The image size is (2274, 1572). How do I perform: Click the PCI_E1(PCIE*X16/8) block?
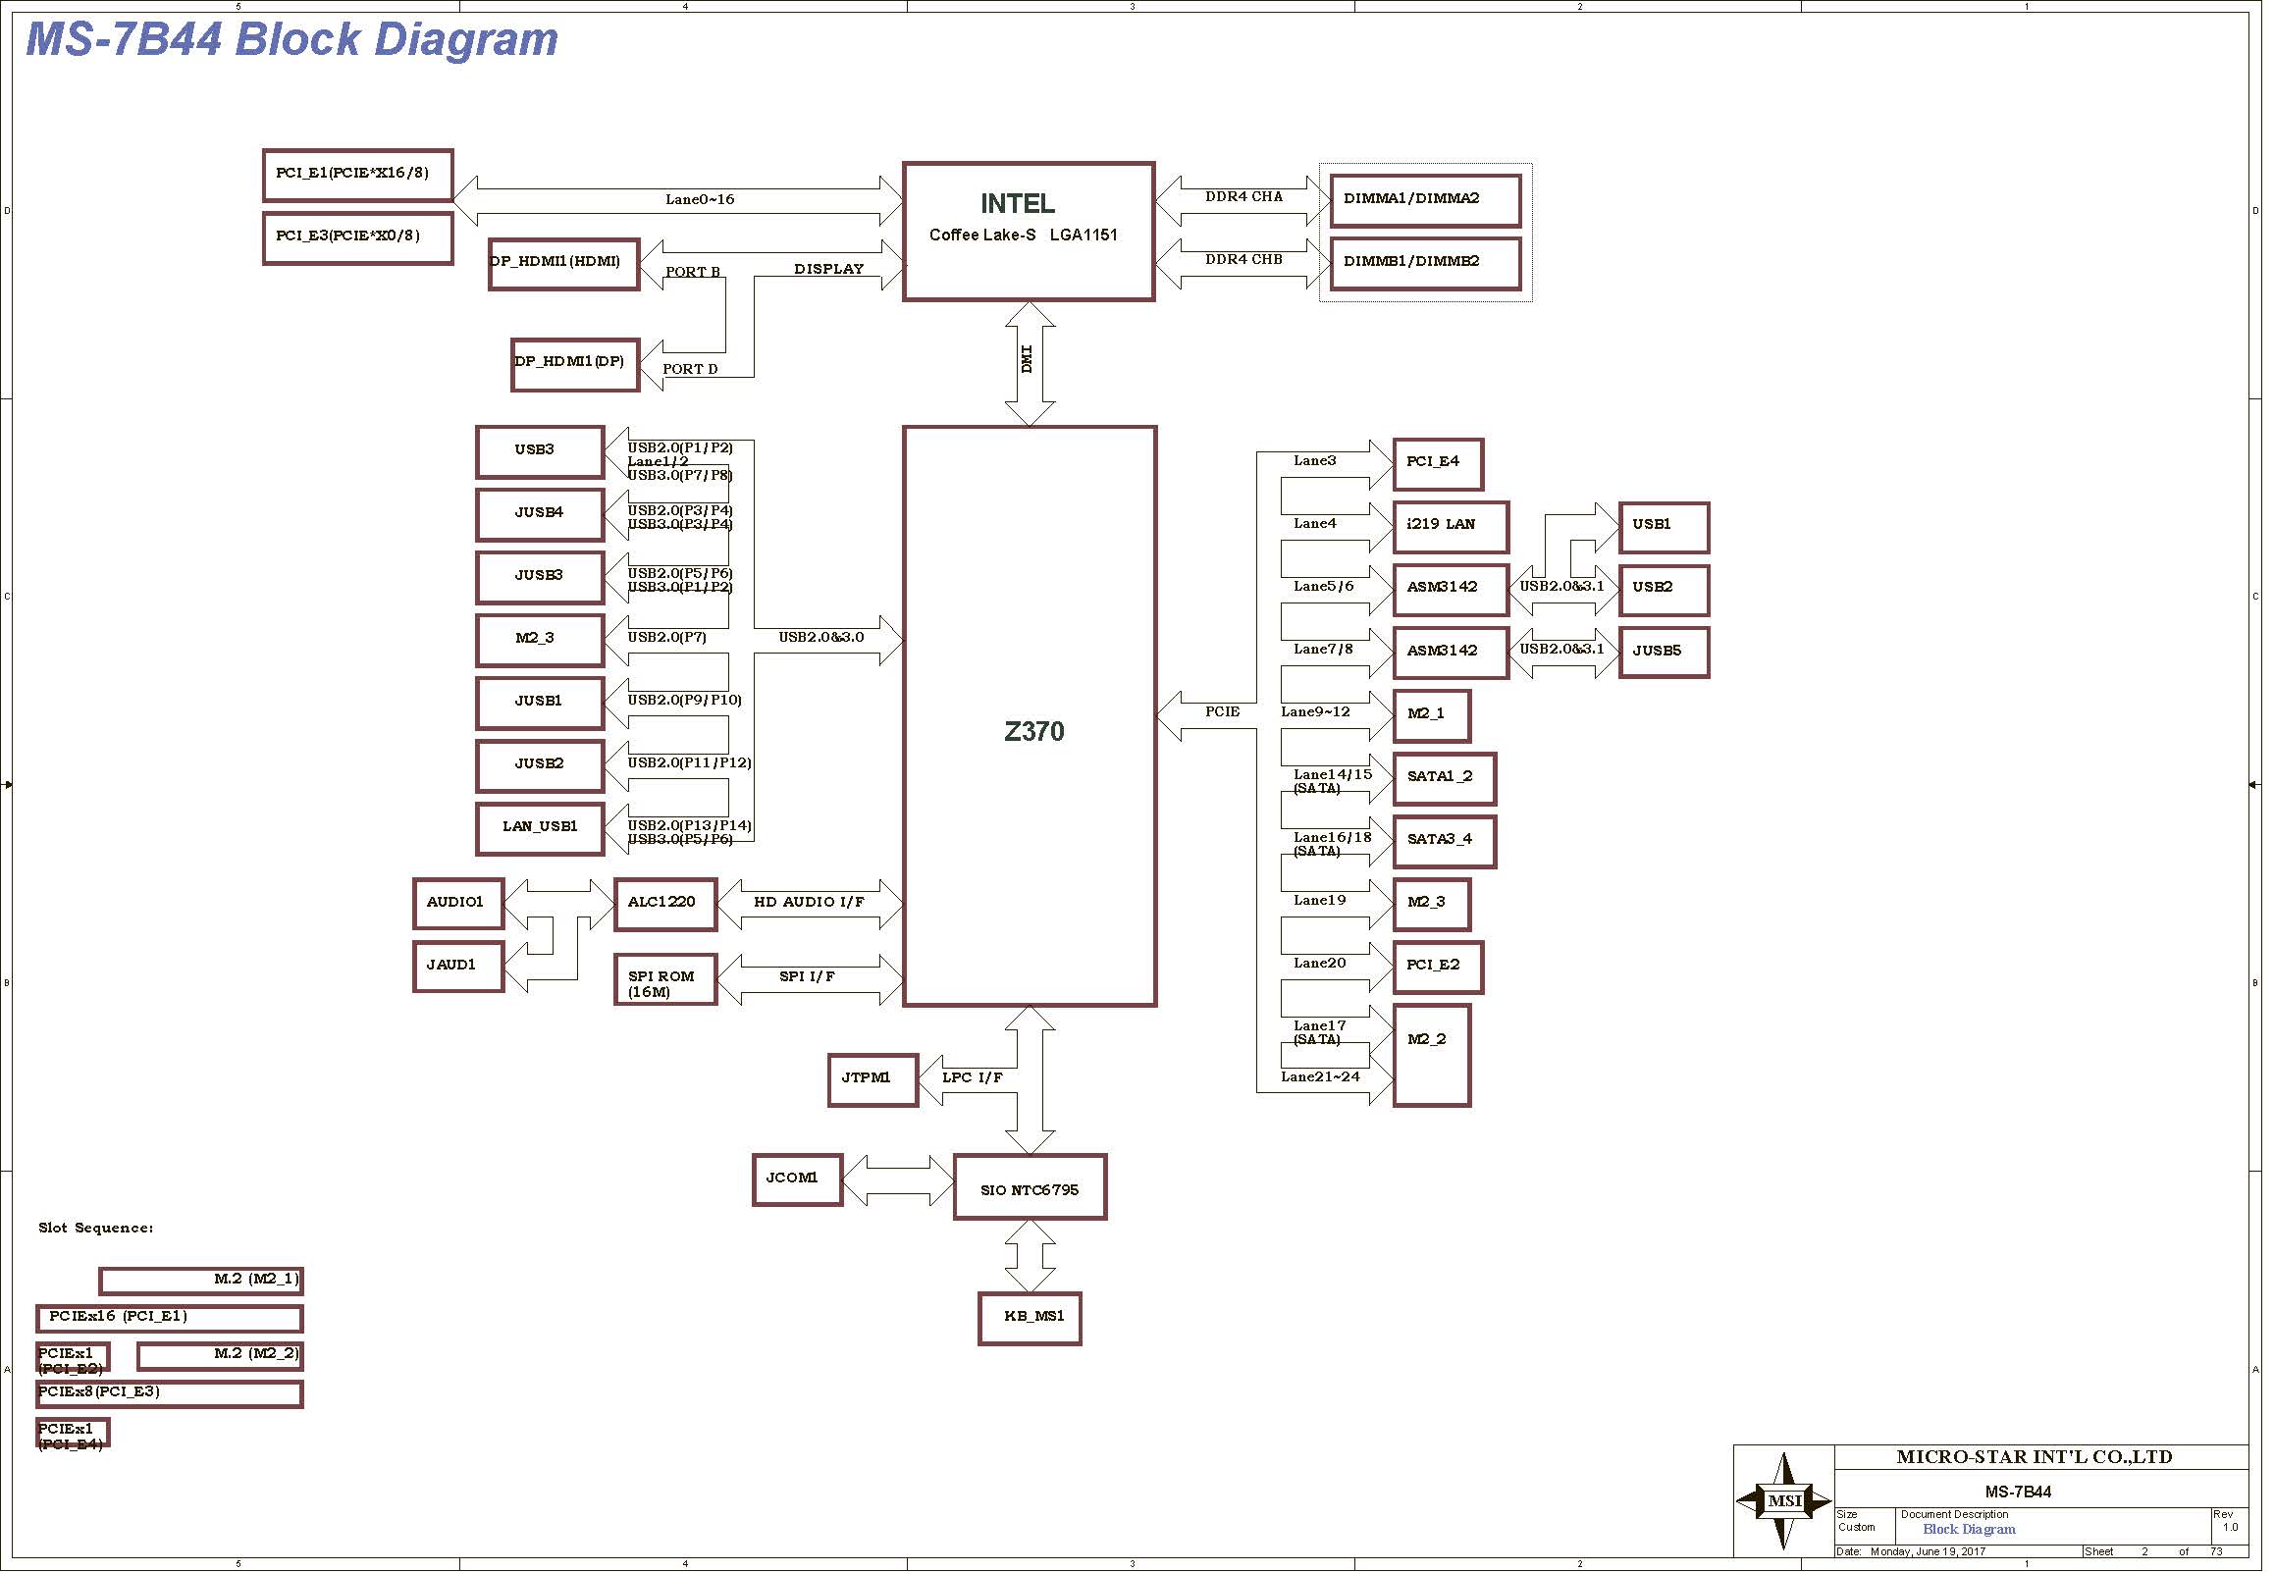[359, 176]
